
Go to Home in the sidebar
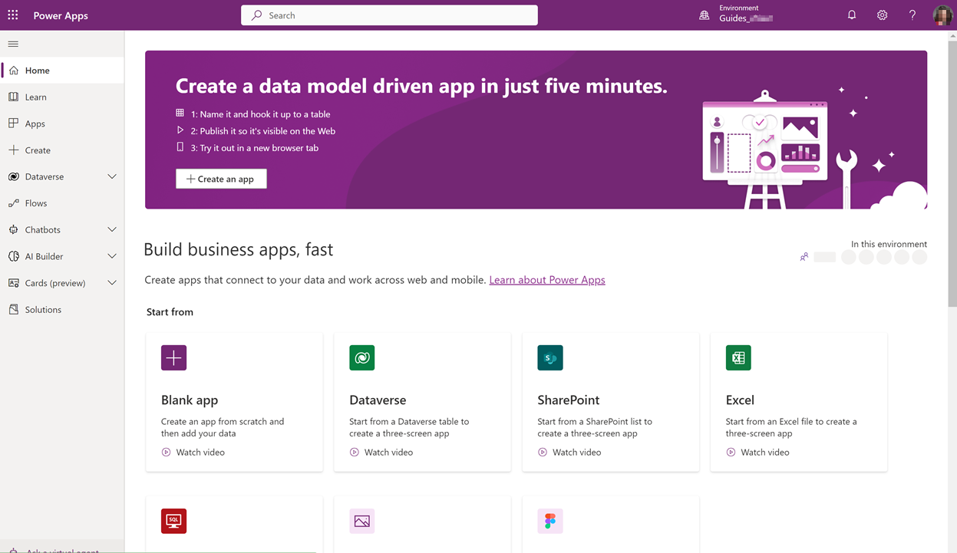pyautogui.click(x=62, y=71)
